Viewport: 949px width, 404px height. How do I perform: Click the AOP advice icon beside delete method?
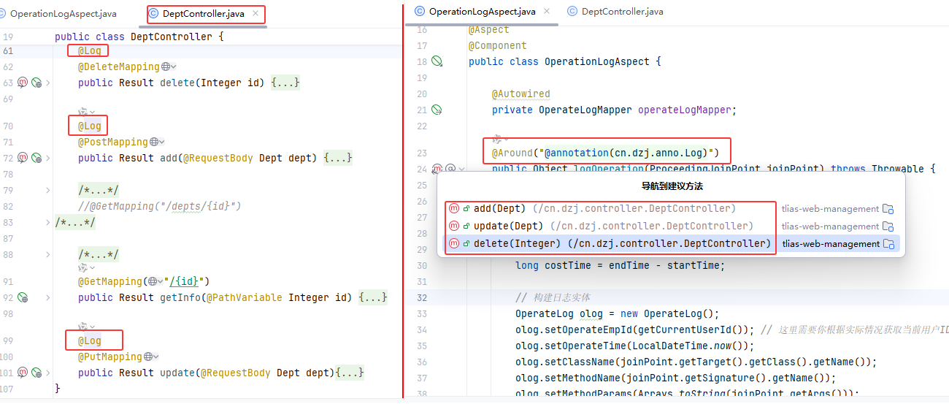coord(23,83)
